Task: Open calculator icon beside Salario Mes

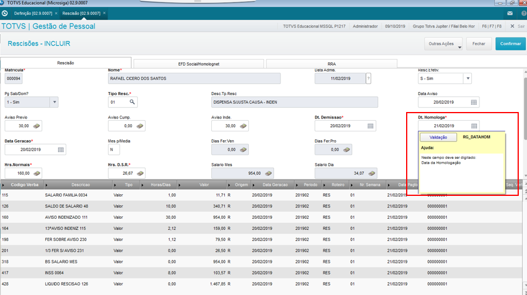Action: pyautogui.click(x=268, y=174)
